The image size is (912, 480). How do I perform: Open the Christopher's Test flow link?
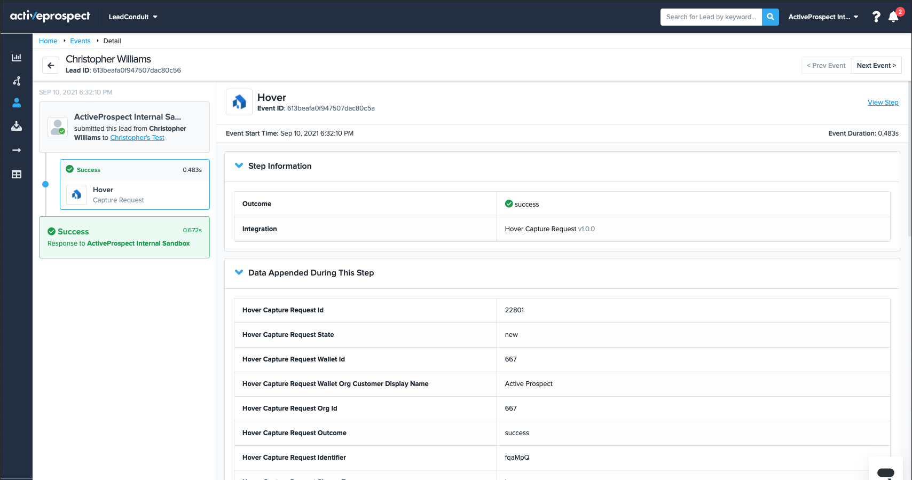[x=137, y=138]
